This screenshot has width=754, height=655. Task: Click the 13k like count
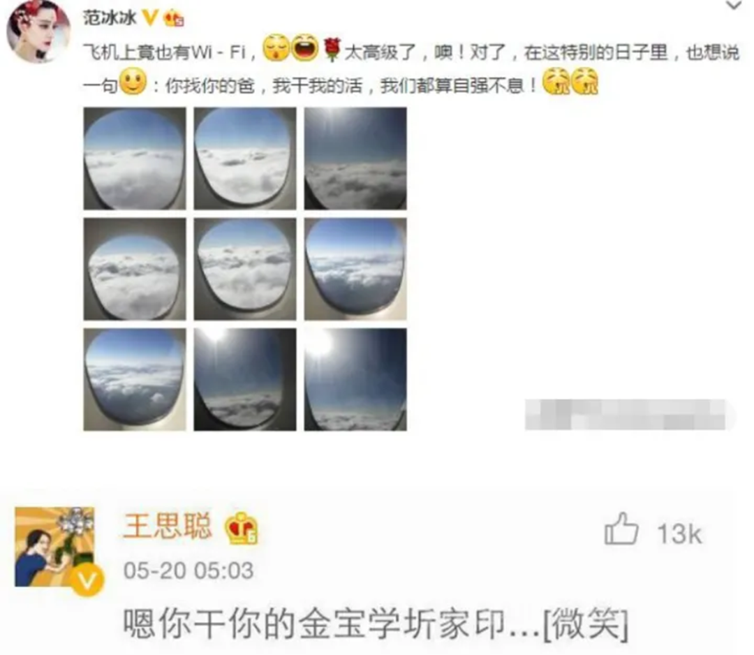(x=679, y=533)
